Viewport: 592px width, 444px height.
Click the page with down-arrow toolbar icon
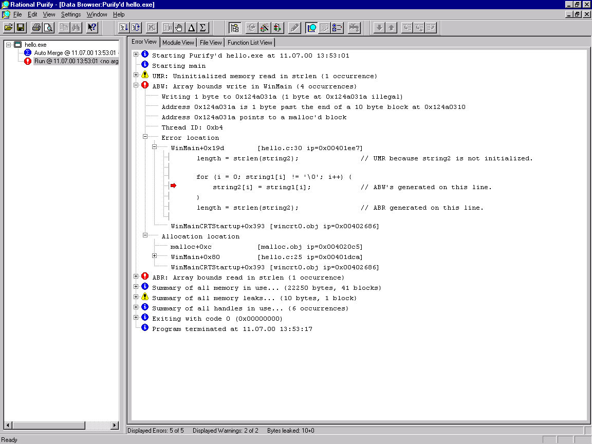point(124,28)
